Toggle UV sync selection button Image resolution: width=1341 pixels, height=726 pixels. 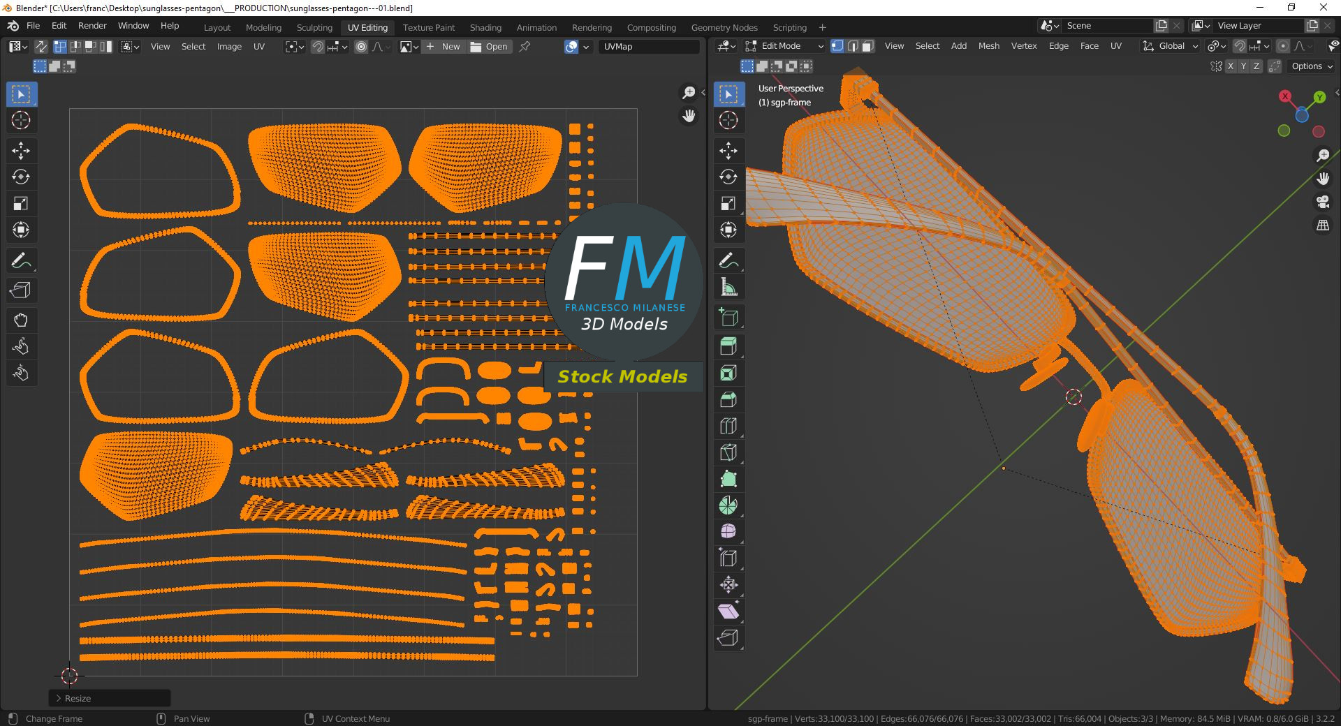pyautogui.click(x=41, y=47)
